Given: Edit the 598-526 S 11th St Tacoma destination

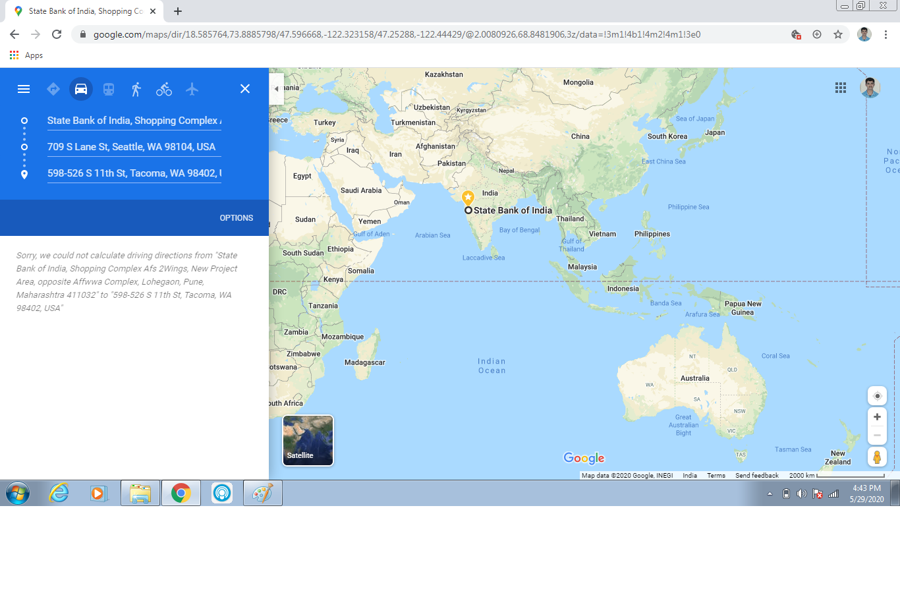Looking at the screenshot, I should (134, 173).
